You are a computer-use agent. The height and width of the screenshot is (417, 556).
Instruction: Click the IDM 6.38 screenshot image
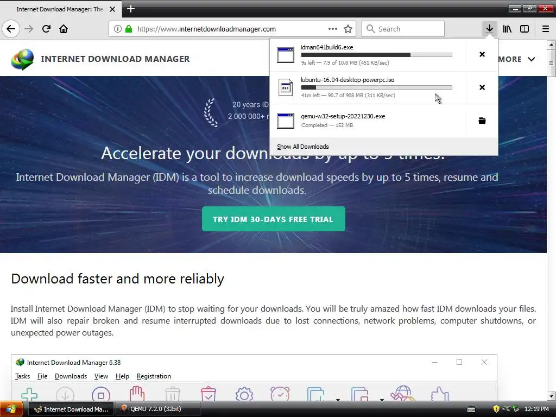tap(254, 377)
